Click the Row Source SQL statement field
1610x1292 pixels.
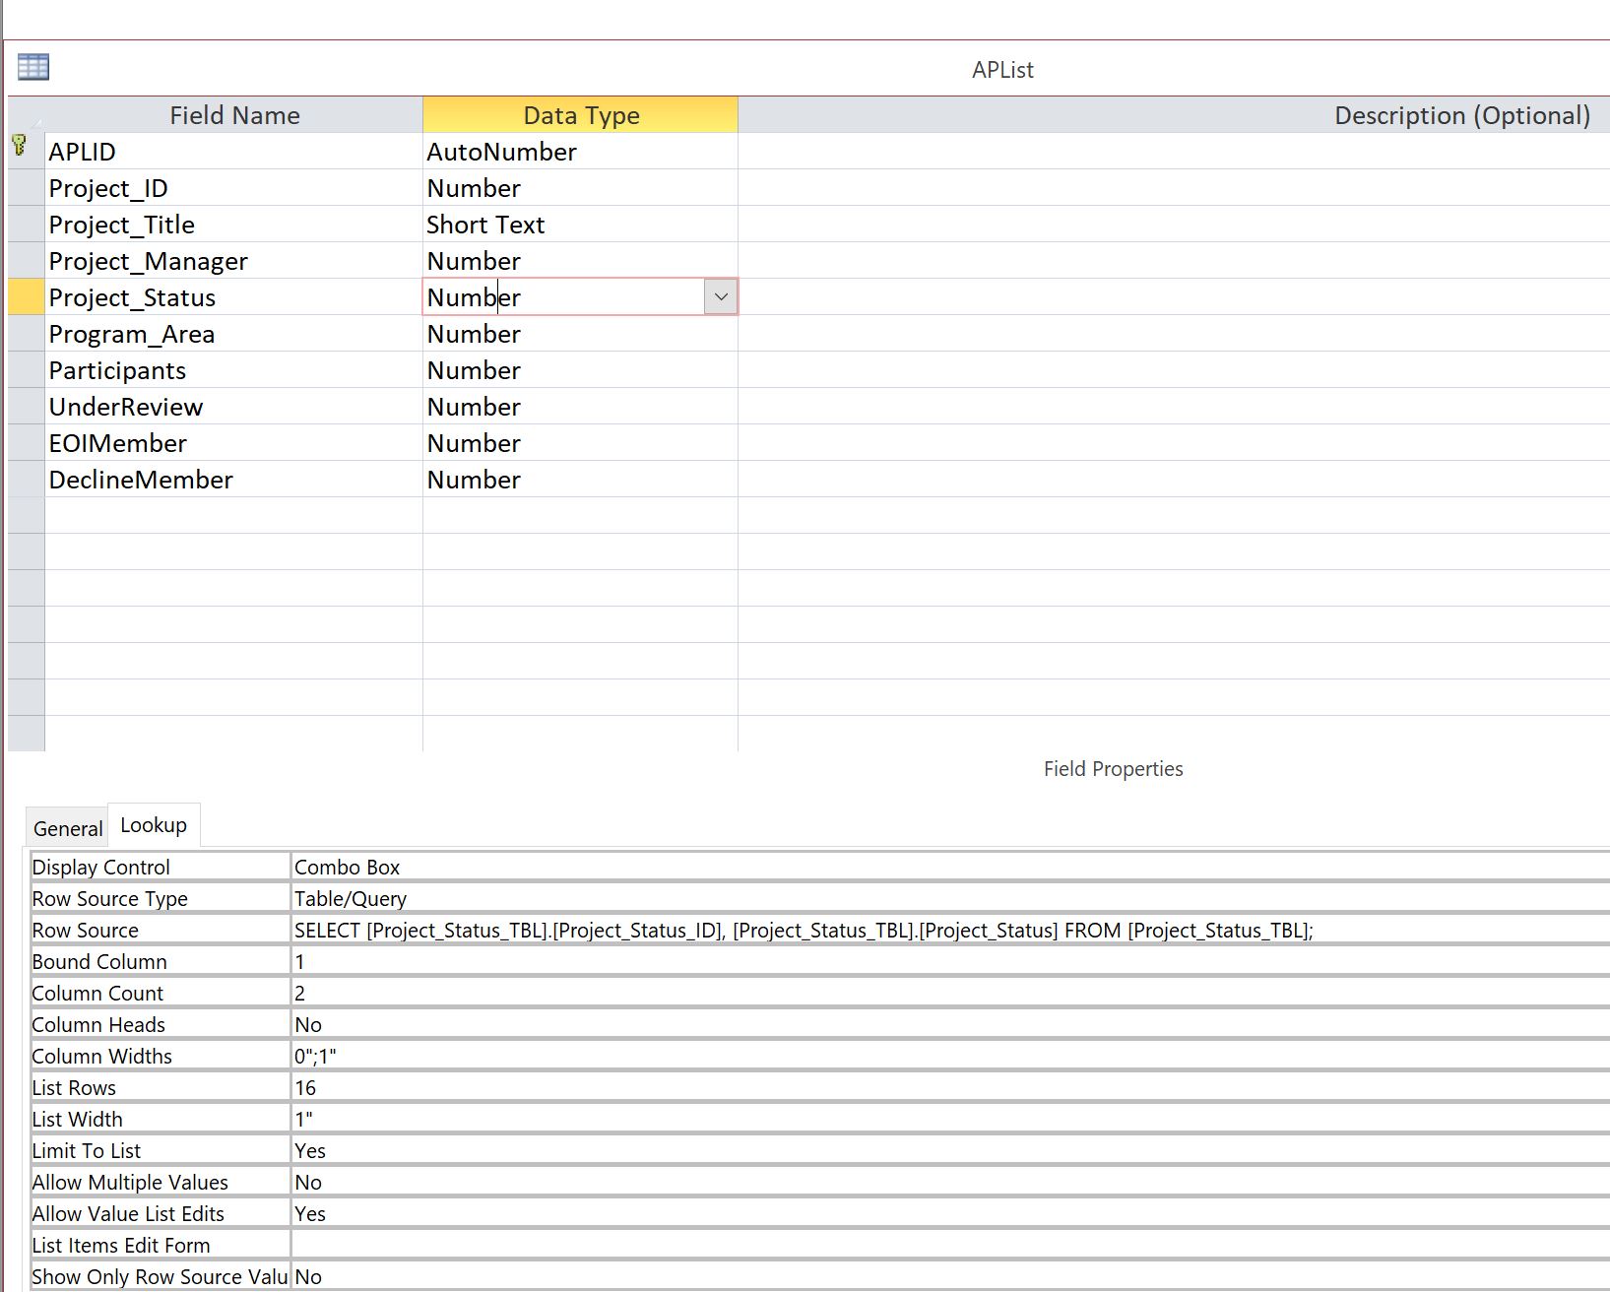pyautogui.click(x=803, y=931)
